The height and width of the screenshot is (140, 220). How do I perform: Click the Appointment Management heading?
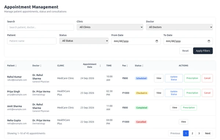[31, 7]
